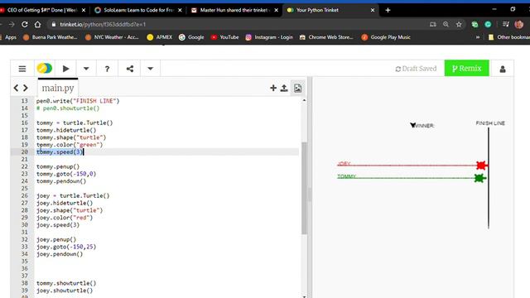Click line 20 tommy.speed(3) code
Image resolution: width=530 pixels, height=298 pixels.
[60, 152]
